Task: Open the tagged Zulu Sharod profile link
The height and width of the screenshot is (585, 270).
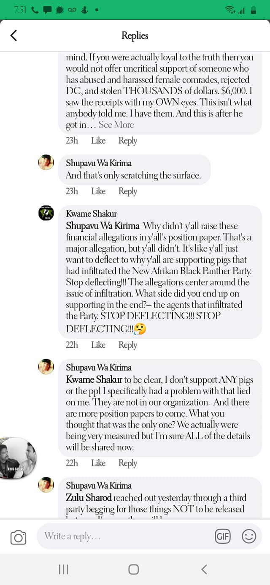Action: (89, 498)
